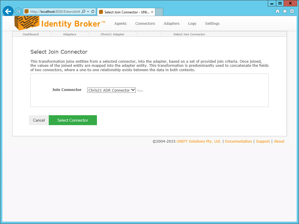The width and height of the screenshot is (299, 224).
Task: Open the Agents menu
Action: click(120, 23)
